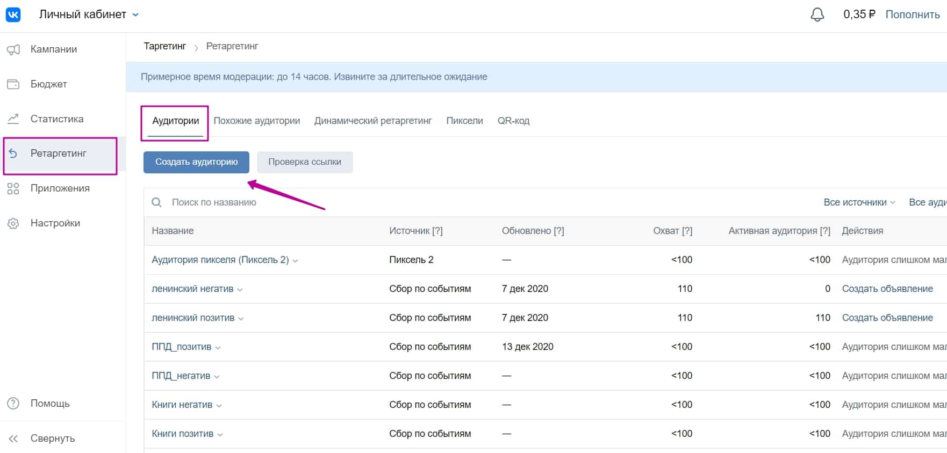This screenshot has height=453, width=947.
Task: Go to Кампании in the sidebar
Action: [x=63, y=49]
